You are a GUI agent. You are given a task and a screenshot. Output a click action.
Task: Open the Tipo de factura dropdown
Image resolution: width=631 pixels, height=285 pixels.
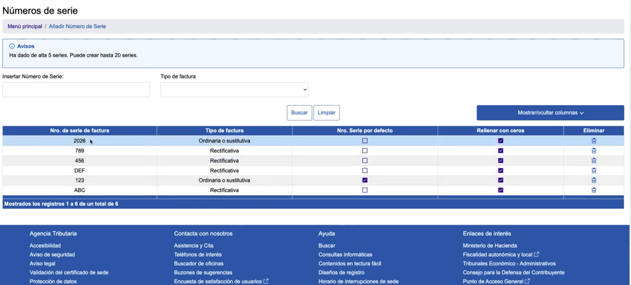(x=234, y=90)
